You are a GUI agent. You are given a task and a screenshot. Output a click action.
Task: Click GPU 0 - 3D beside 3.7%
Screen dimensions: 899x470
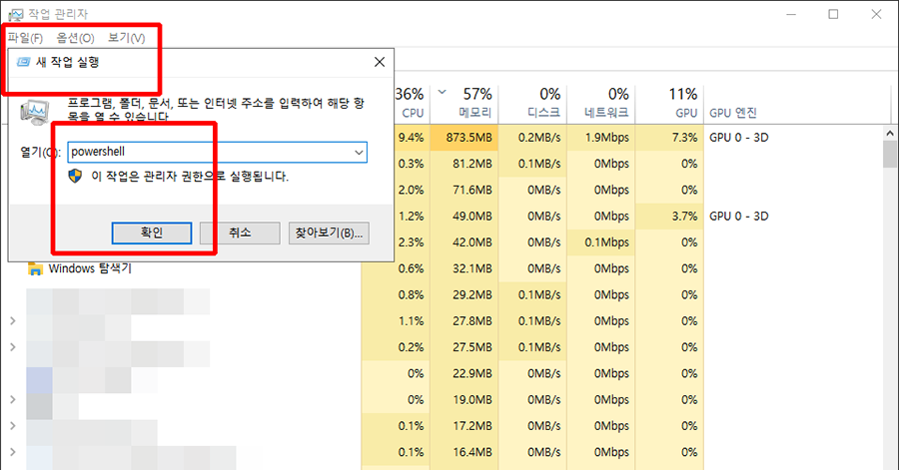pos(739,217)
